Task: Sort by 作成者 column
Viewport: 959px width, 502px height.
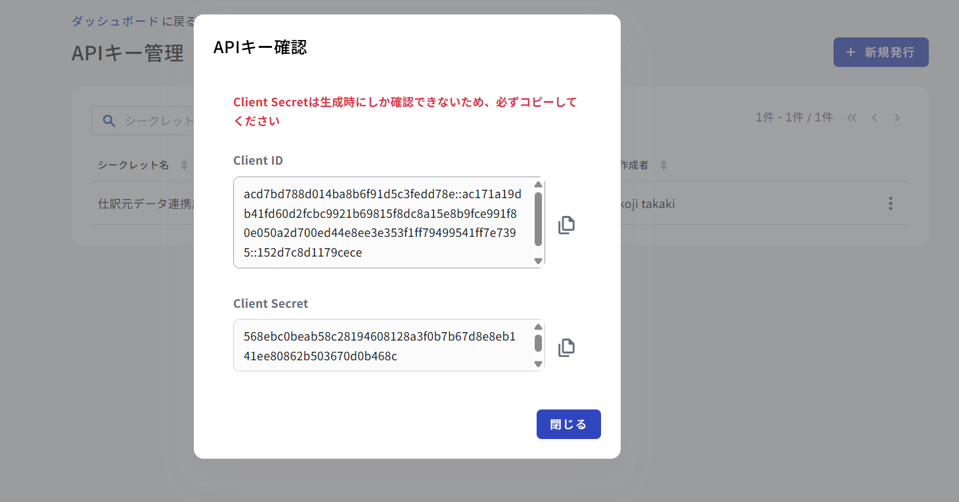Action: tap(663, 165)
